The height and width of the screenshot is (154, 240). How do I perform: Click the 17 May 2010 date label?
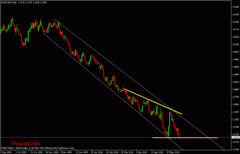click(173, 152)
